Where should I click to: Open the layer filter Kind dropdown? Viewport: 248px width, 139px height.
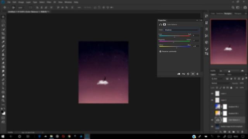218,79
